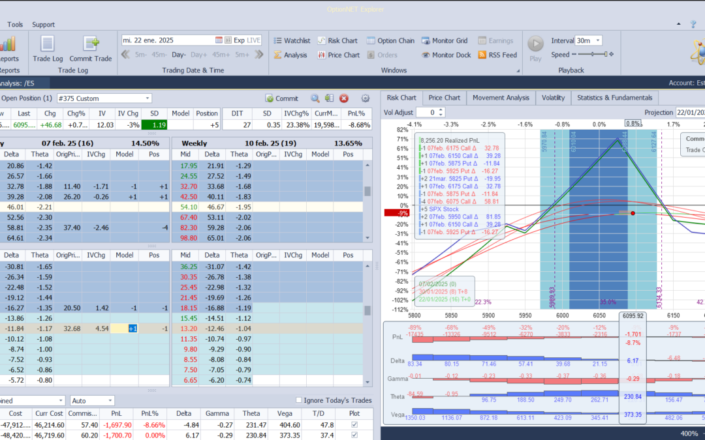Click the candlestick icon beside Exp

tap(228, 40)
